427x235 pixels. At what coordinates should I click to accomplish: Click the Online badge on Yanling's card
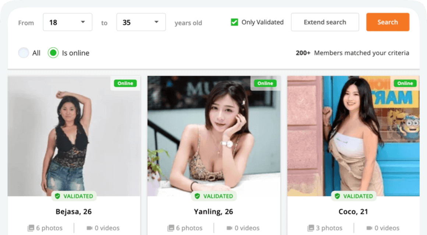point(265,83)
